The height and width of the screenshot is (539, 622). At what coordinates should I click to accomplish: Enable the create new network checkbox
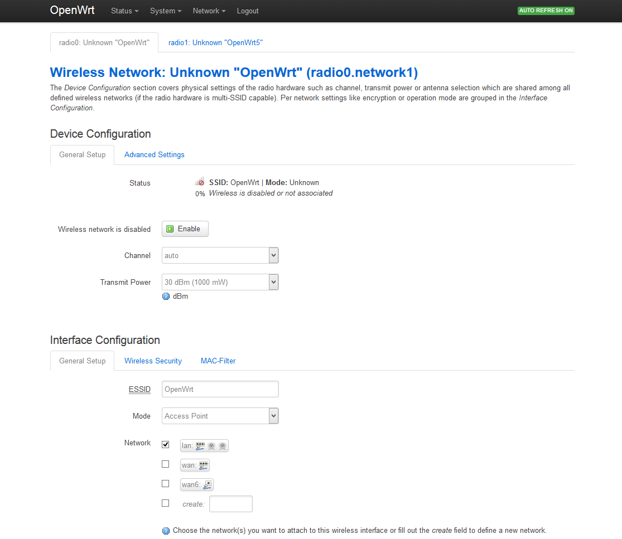[x=165, y=503]
